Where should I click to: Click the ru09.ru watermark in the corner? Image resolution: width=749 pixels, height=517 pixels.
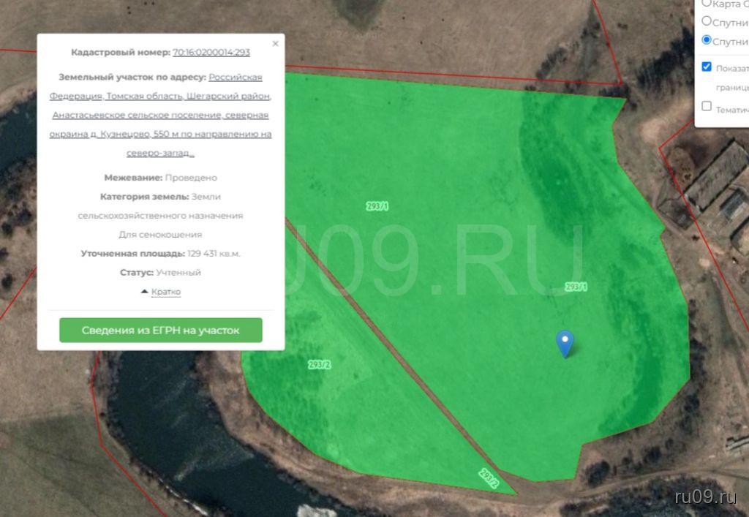[x=705, y=497]
